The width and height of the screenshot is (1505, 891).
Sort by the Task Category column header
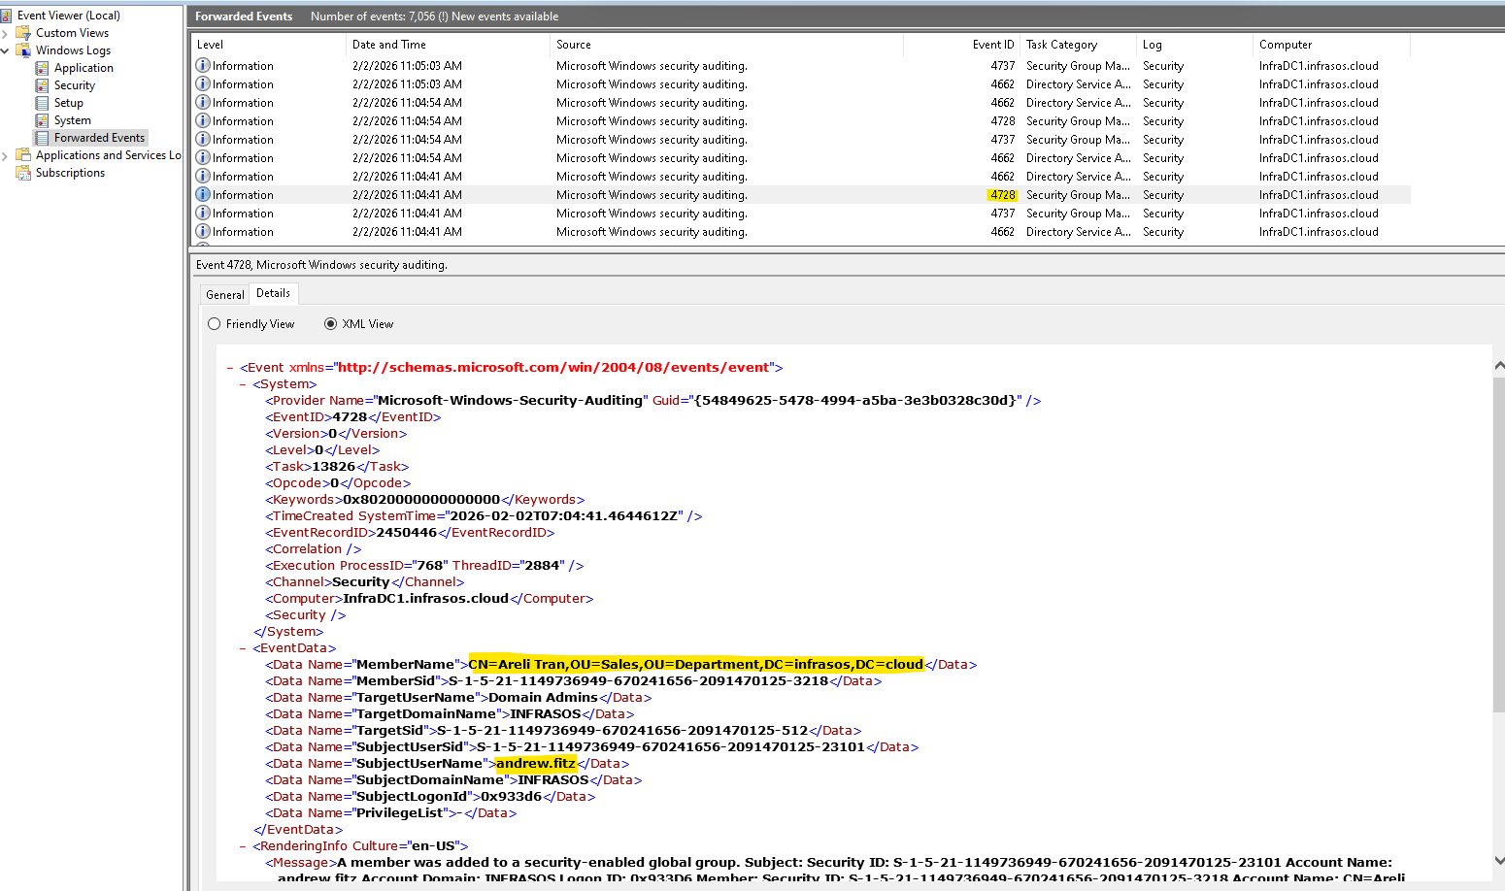pos(1078,45)
